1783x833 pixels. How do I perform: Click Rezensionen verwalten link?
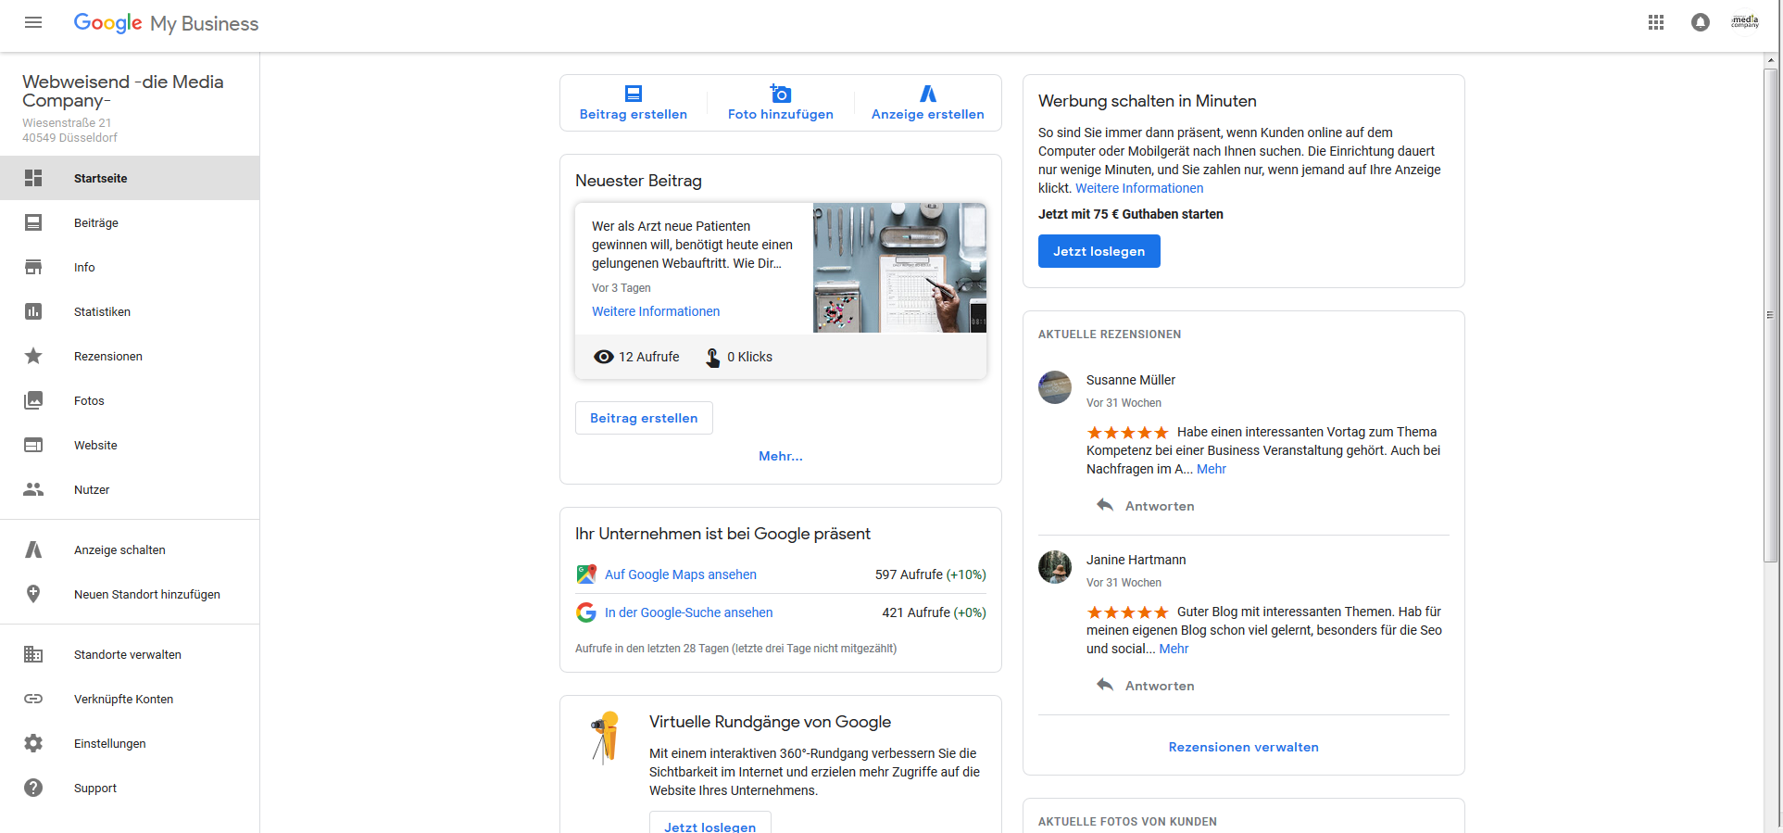1243,747
